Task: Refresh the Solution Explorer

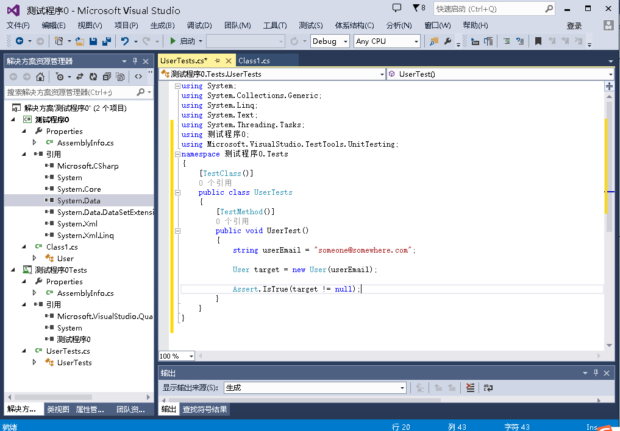Action: point(93,77)
